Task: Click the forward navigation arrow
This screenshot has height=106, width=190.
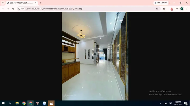Action: [x=8, y=9]
